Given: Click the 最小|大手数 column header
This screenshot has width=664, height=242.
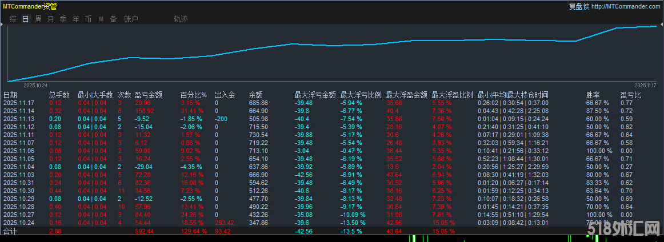Looking at the screenshot, I should coord(95,95).
